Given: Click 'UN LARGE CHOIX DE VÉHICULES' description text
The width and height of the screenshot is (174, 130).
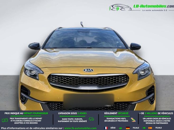Looking at the screenshot, I should point(157,121).
